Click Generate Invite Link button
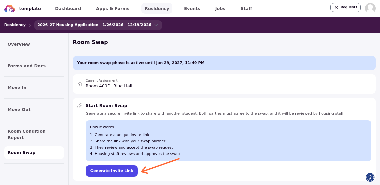 (112, 171)
